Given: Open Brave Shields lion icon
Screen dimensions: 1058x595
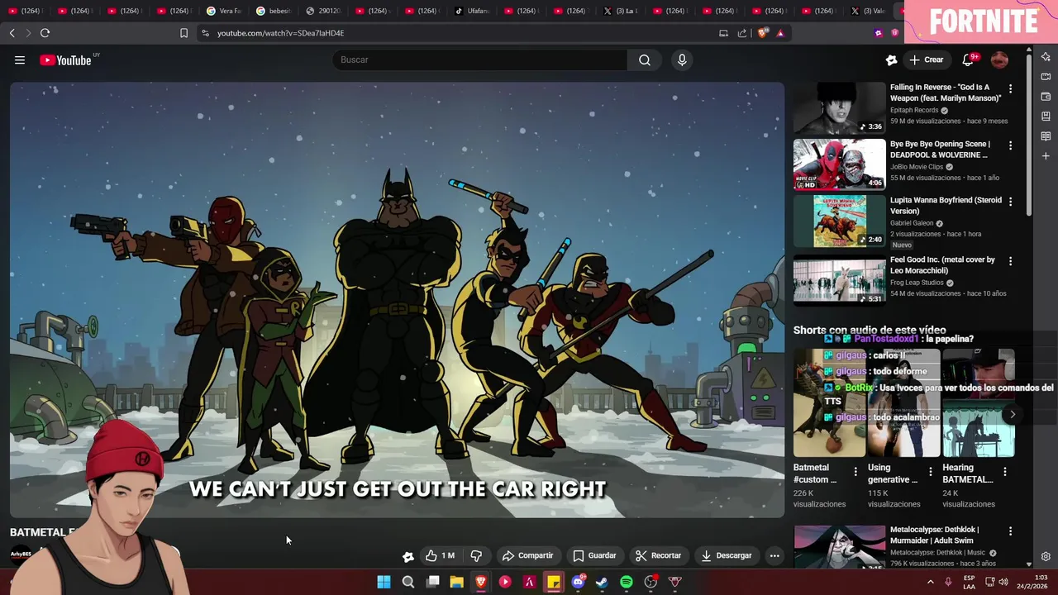Looking at the screenshot, I should (x=762, y=33).
